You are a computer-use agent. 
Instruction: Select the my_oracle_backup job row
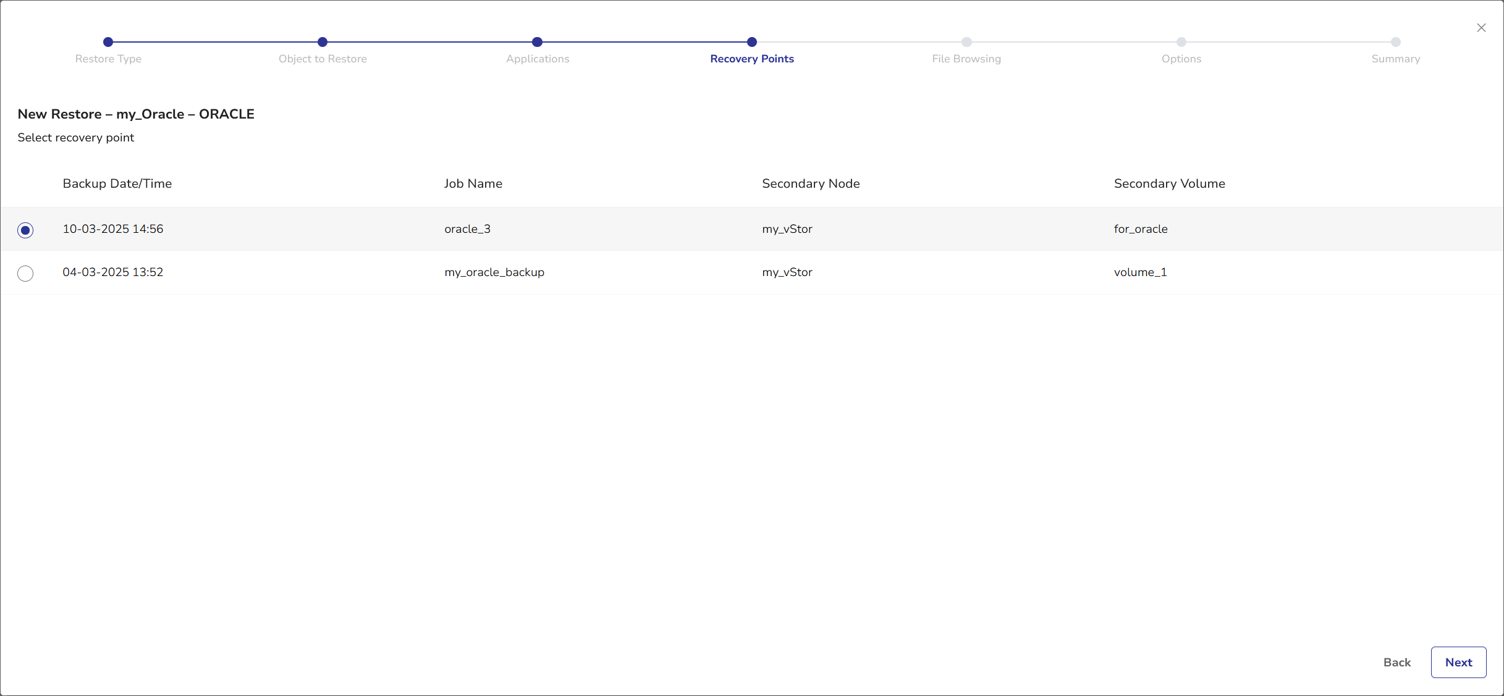[494, 272]
